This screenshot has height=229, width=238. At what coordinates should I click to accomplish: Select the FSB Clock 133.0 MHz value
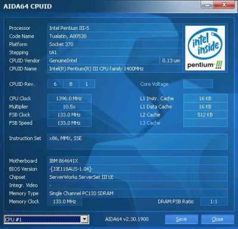click(x=69, y=114)
